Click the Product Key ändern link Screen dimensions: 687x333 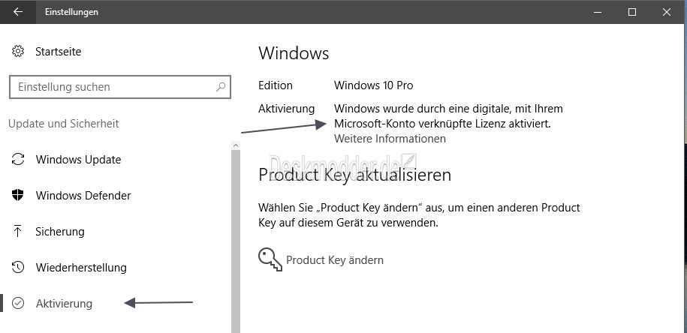(335, 260)
